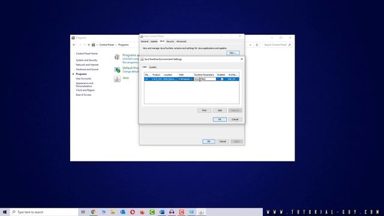The height and width of the screenshot is (216, 384).
Task: Click the Programs and Features icon
Action: (117, 58)
